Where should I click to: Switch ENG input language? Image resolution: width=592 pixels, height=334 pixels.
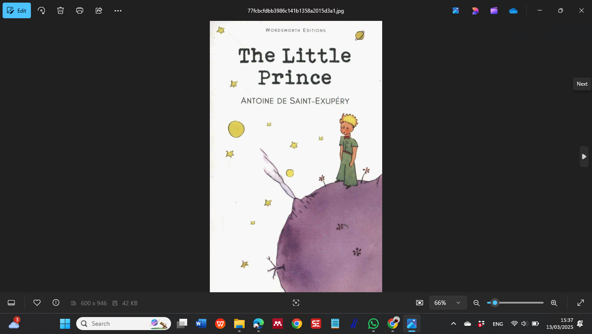[498, 324]
